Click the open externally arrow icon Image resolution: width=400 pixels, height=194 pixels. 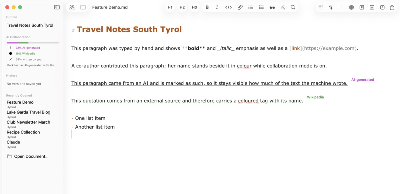(x=382, y=7)
